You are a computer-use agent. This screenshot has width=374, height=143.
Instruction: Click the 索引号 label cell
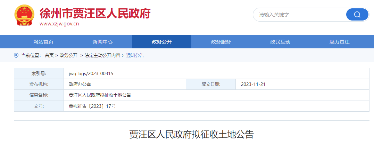39,73
